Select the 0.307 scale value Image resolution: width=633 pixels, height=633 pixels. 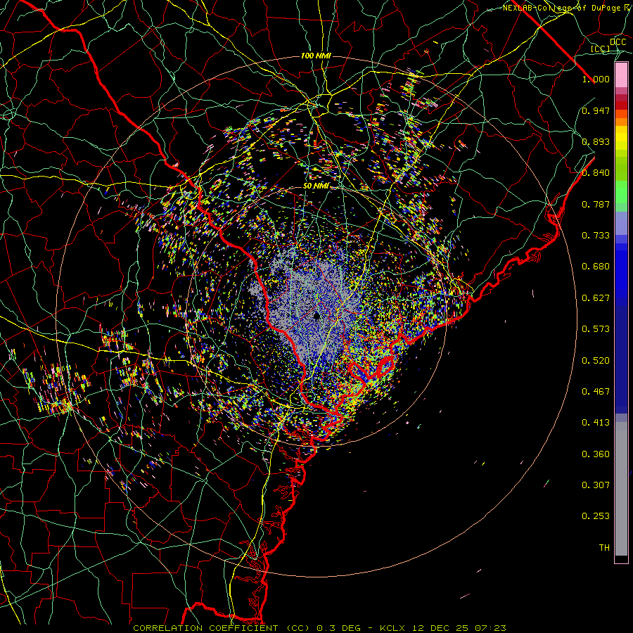point(596,485)
